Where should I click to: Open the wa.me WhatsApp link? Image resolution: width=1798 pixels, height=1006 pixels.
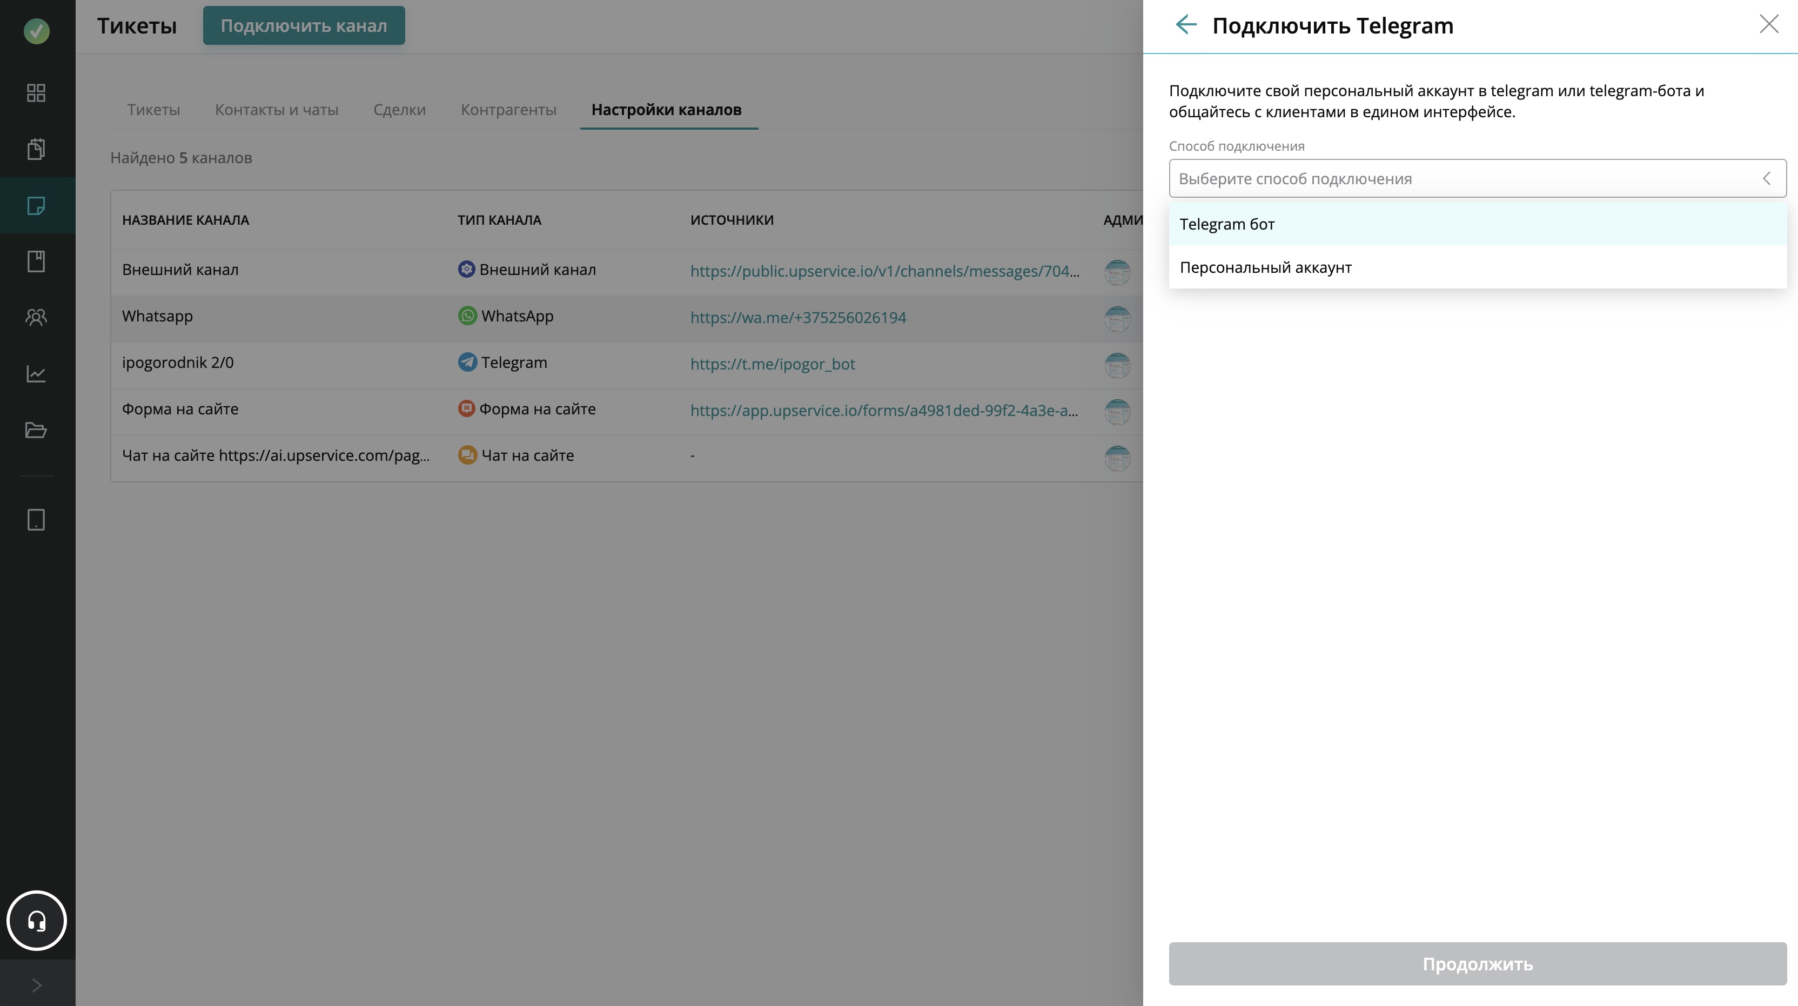[799, 318]
